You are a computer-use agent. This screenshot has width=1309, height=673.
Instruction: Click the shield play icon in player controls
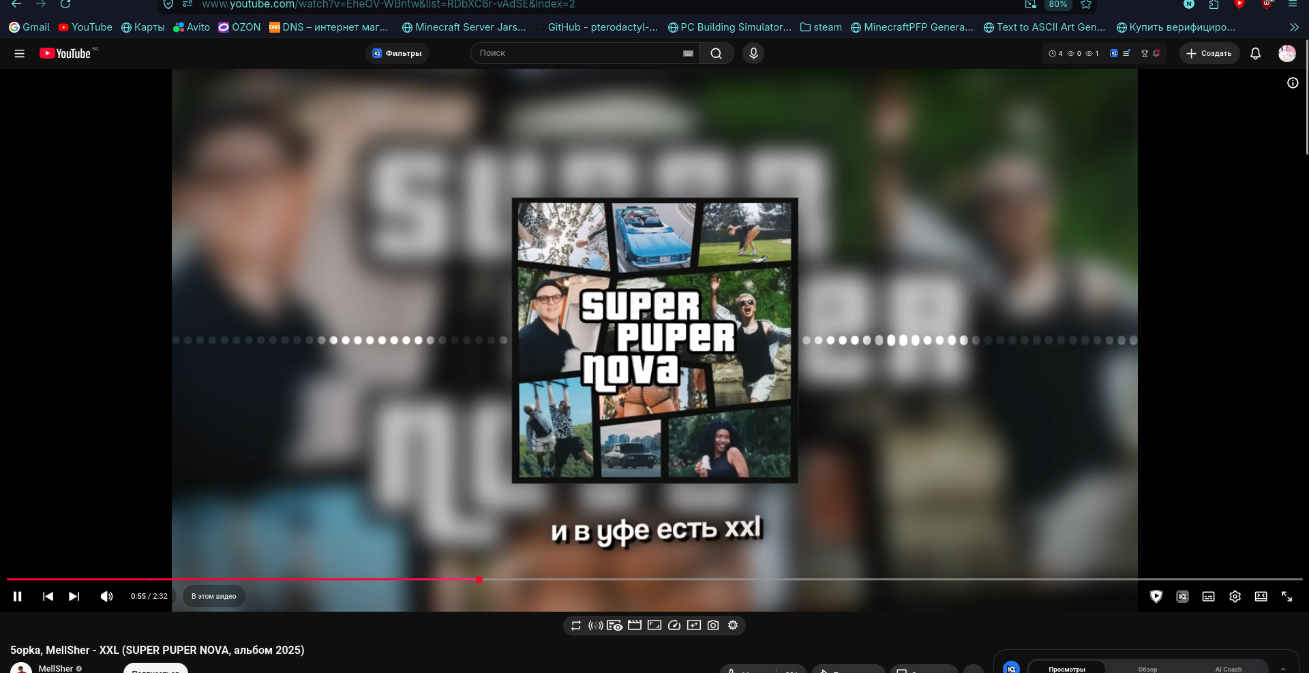(1156, 597)
